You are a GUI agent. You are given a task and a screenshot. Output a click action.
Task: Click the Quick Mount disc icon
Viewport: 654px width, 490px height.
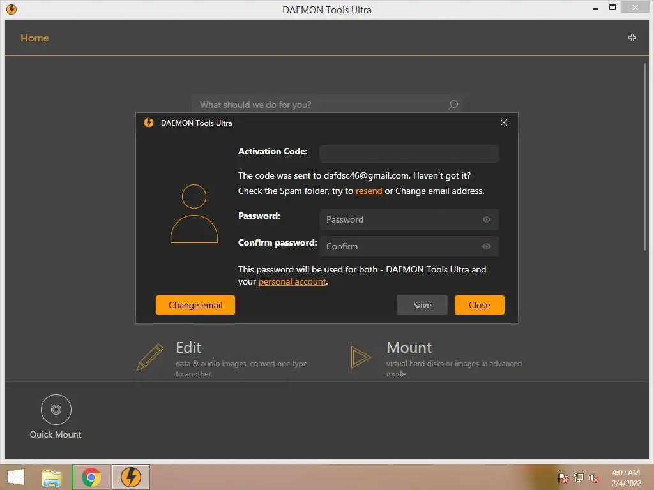[56, 410]
